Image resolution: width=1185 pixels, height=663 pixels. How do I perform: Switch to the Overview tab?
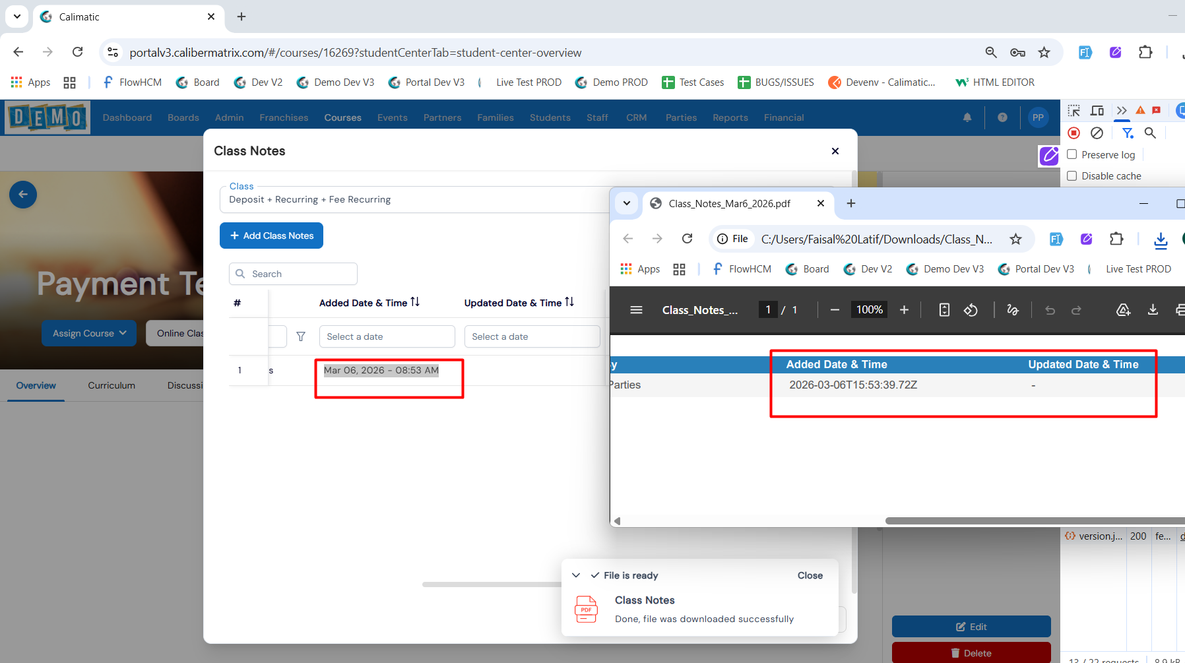36,385
